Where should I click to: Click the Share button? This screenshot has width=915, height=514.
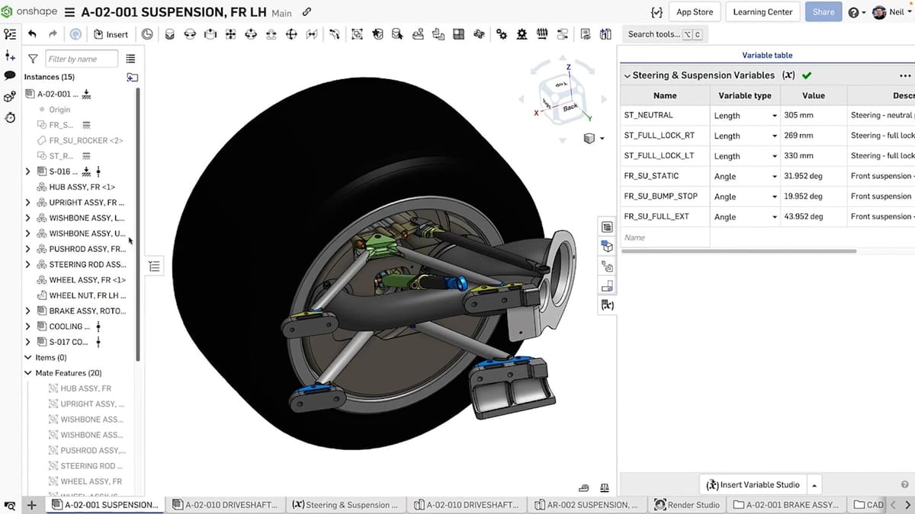tap(823, 12)
